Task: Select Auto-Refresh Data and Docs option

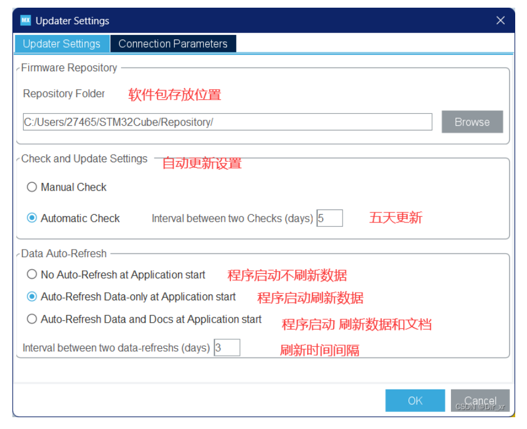Action: coord(32,319)
